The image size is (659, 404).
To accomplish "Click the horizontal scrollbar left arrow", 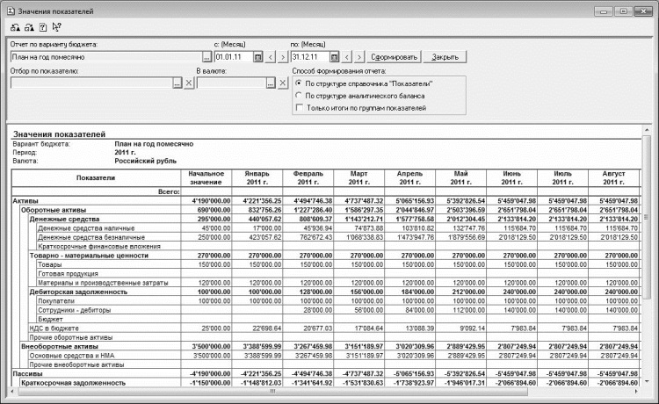I will (12, 392).
